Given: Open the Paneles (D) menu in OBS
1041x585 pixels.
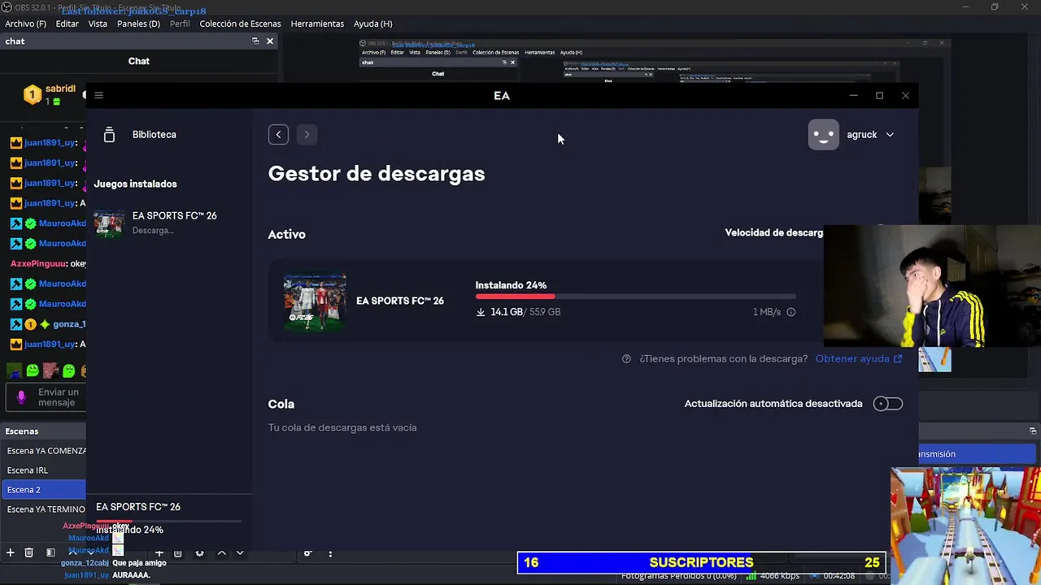Looking at the screenshot, I should click(x=138, y=24).
